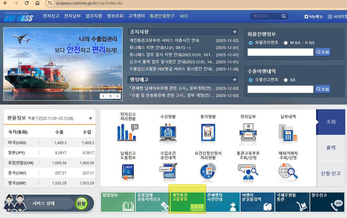The height and width of the screenshot is (218, 347).
Task: Click the 유통업체 유통이력신고 tile
Action: pyautogui.click(x=153, y=202)
